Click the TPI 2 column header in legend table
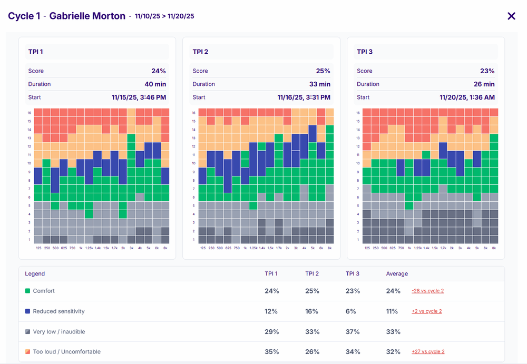Viewport: 527px width, 364px height. pos(312,274)
